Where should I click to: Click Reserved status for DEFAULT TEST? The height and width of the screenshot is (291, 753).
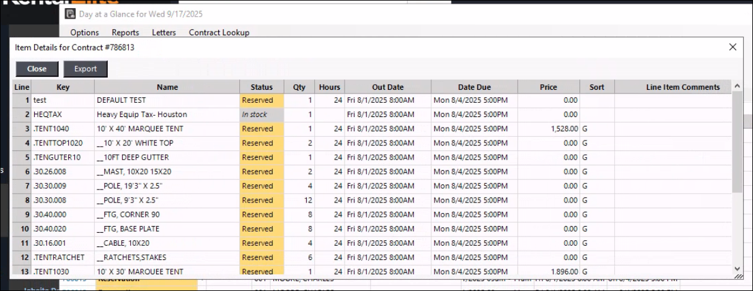pos(261,100)
